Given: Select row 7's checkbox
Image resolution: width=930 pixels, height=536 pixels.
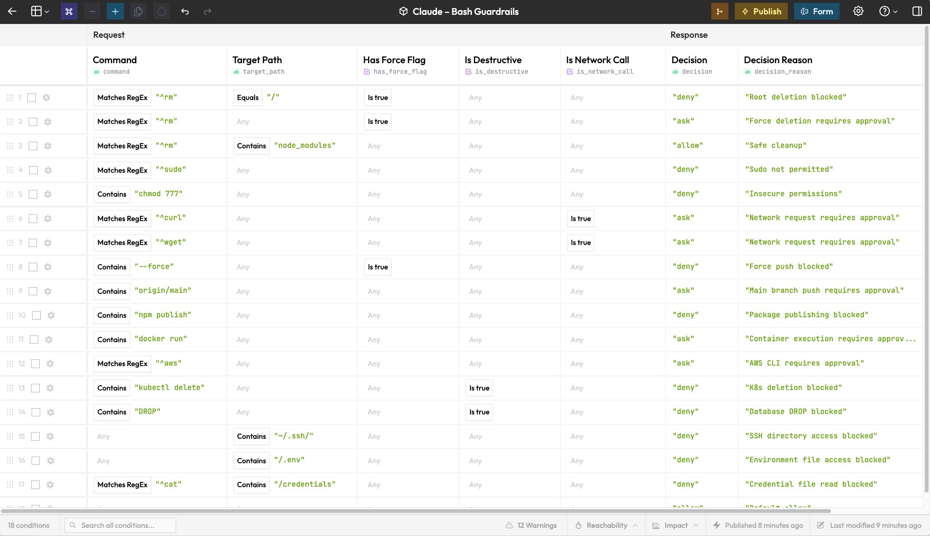Looking at the screenshot, I should 33,243.
